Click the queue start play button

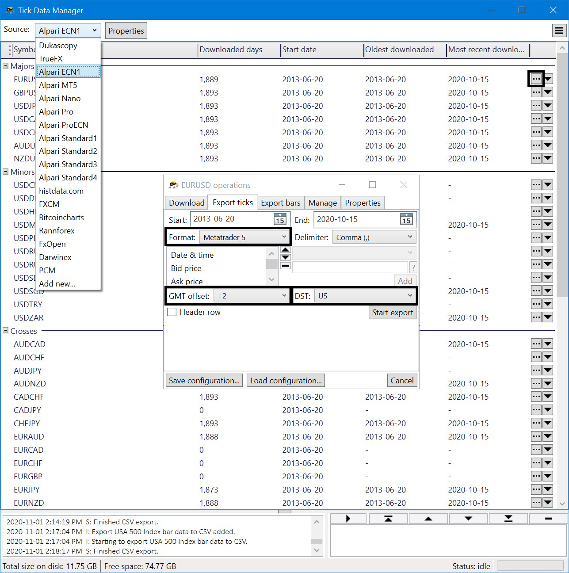pos(348,519)
